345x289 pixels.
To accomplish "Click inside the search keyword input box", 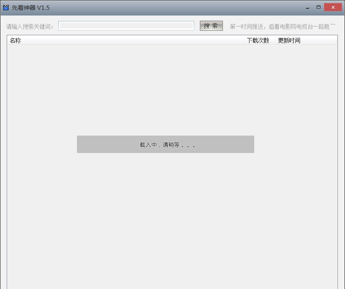I will 126,25.
